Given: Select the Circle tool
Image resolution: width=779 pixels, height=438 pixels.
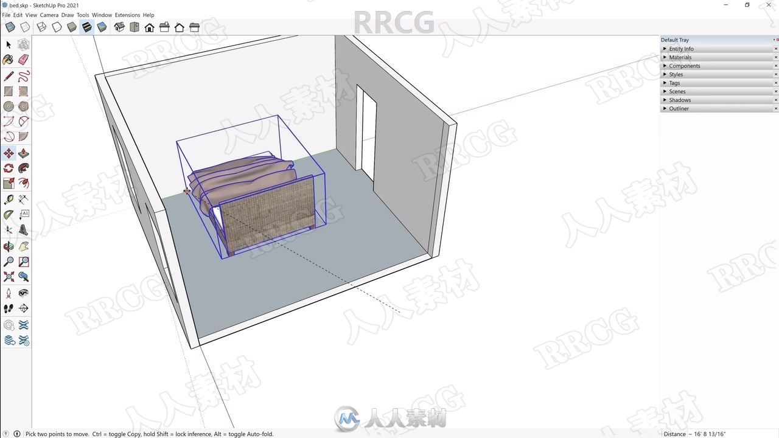Looking at the screenshot, I should (9, 106).
